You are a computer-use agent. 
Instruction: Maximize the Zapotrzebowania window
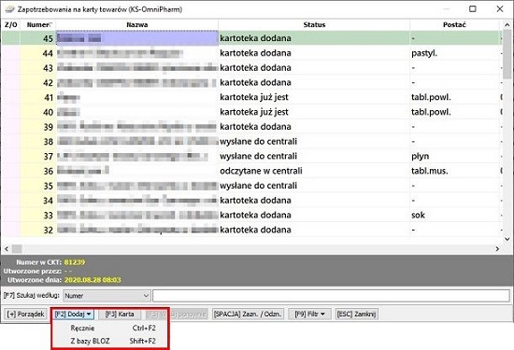(x=473, y=8)
